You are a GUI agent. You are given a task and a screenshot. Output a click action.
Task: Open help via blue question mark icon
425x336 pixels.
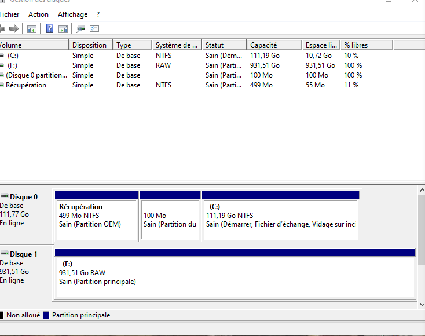50,28
